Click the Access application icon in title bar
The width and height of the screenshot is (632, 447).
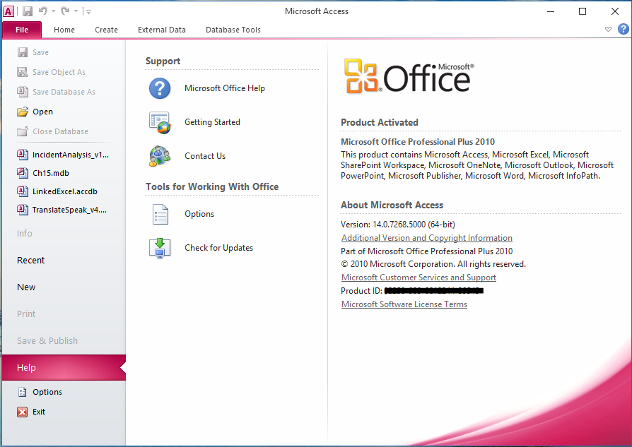point(8,11)
